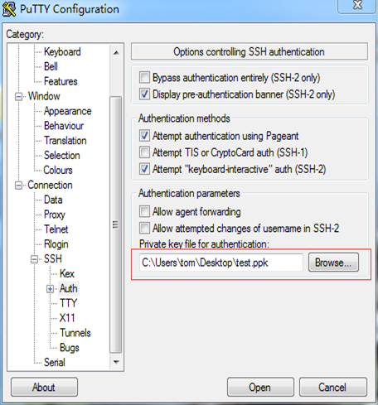Click Browse for private key file
378x405 pixels.
[333, 263]
